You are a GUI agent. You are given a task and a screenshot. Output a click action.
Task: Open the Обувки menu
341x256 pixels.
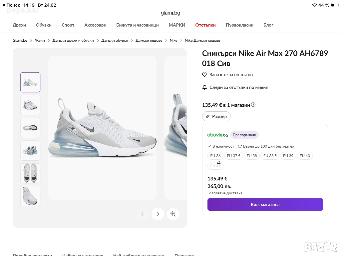click(44, 25)
